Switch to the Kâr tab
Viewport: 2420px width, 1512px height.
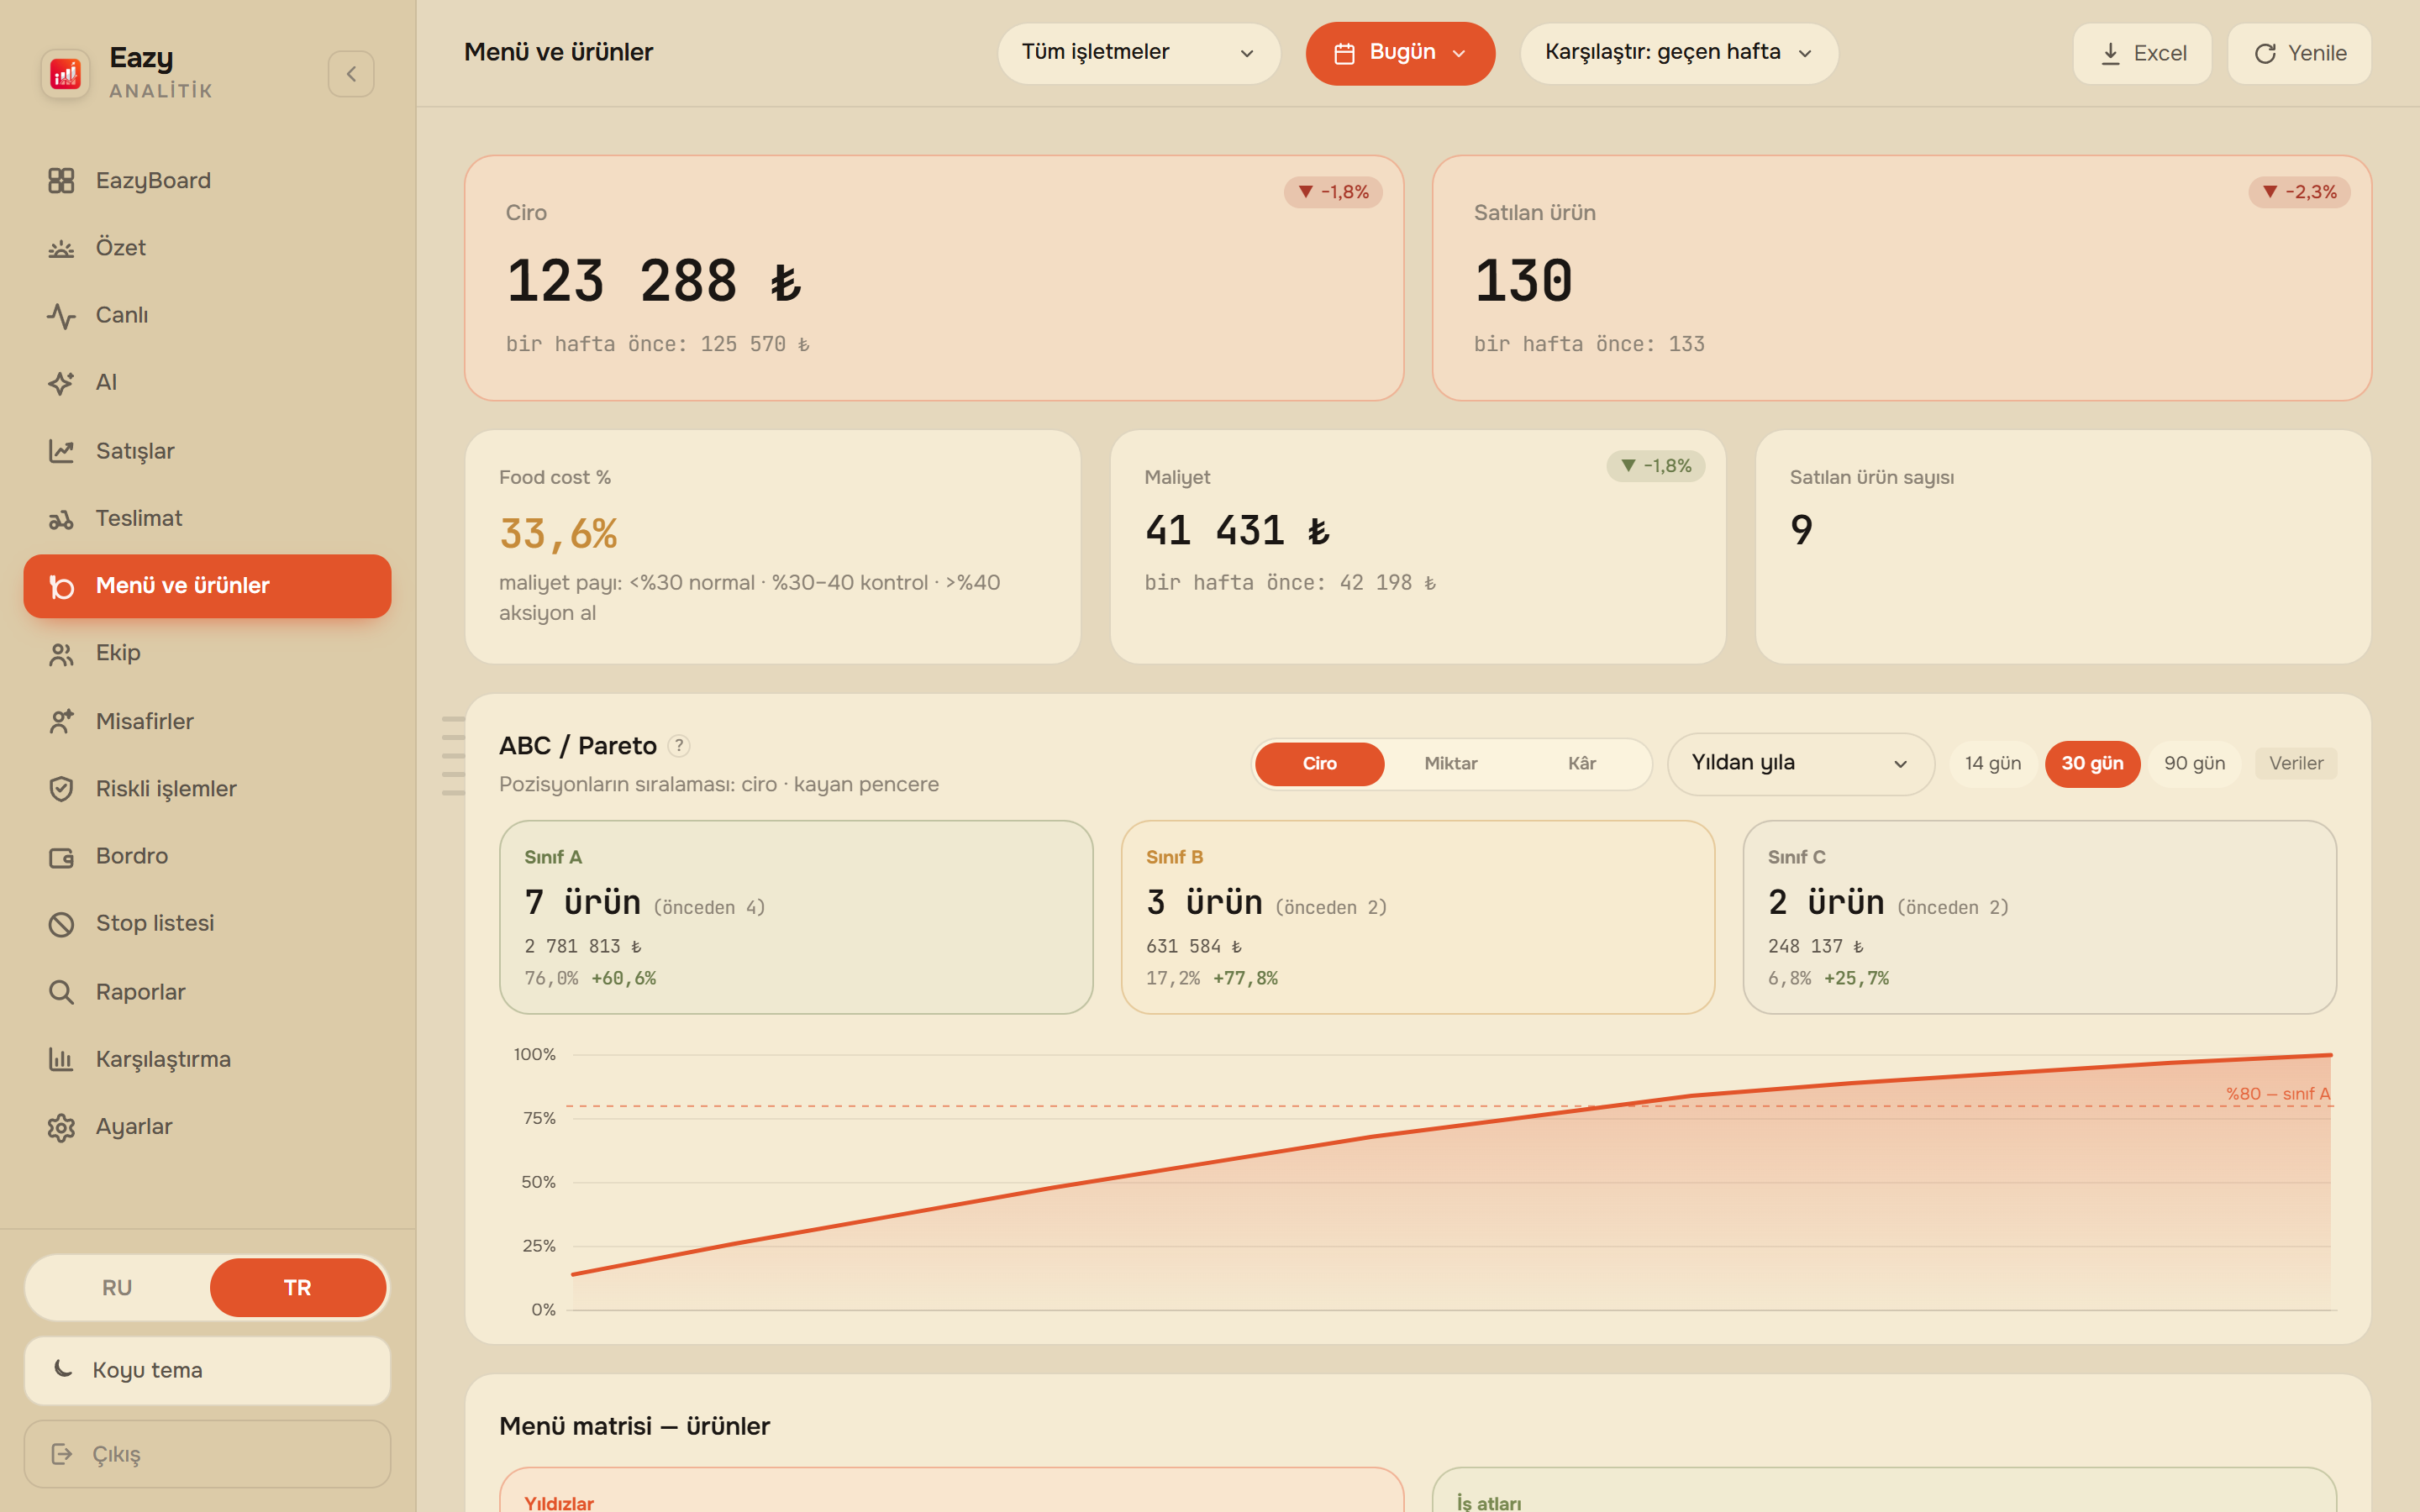1581,764
